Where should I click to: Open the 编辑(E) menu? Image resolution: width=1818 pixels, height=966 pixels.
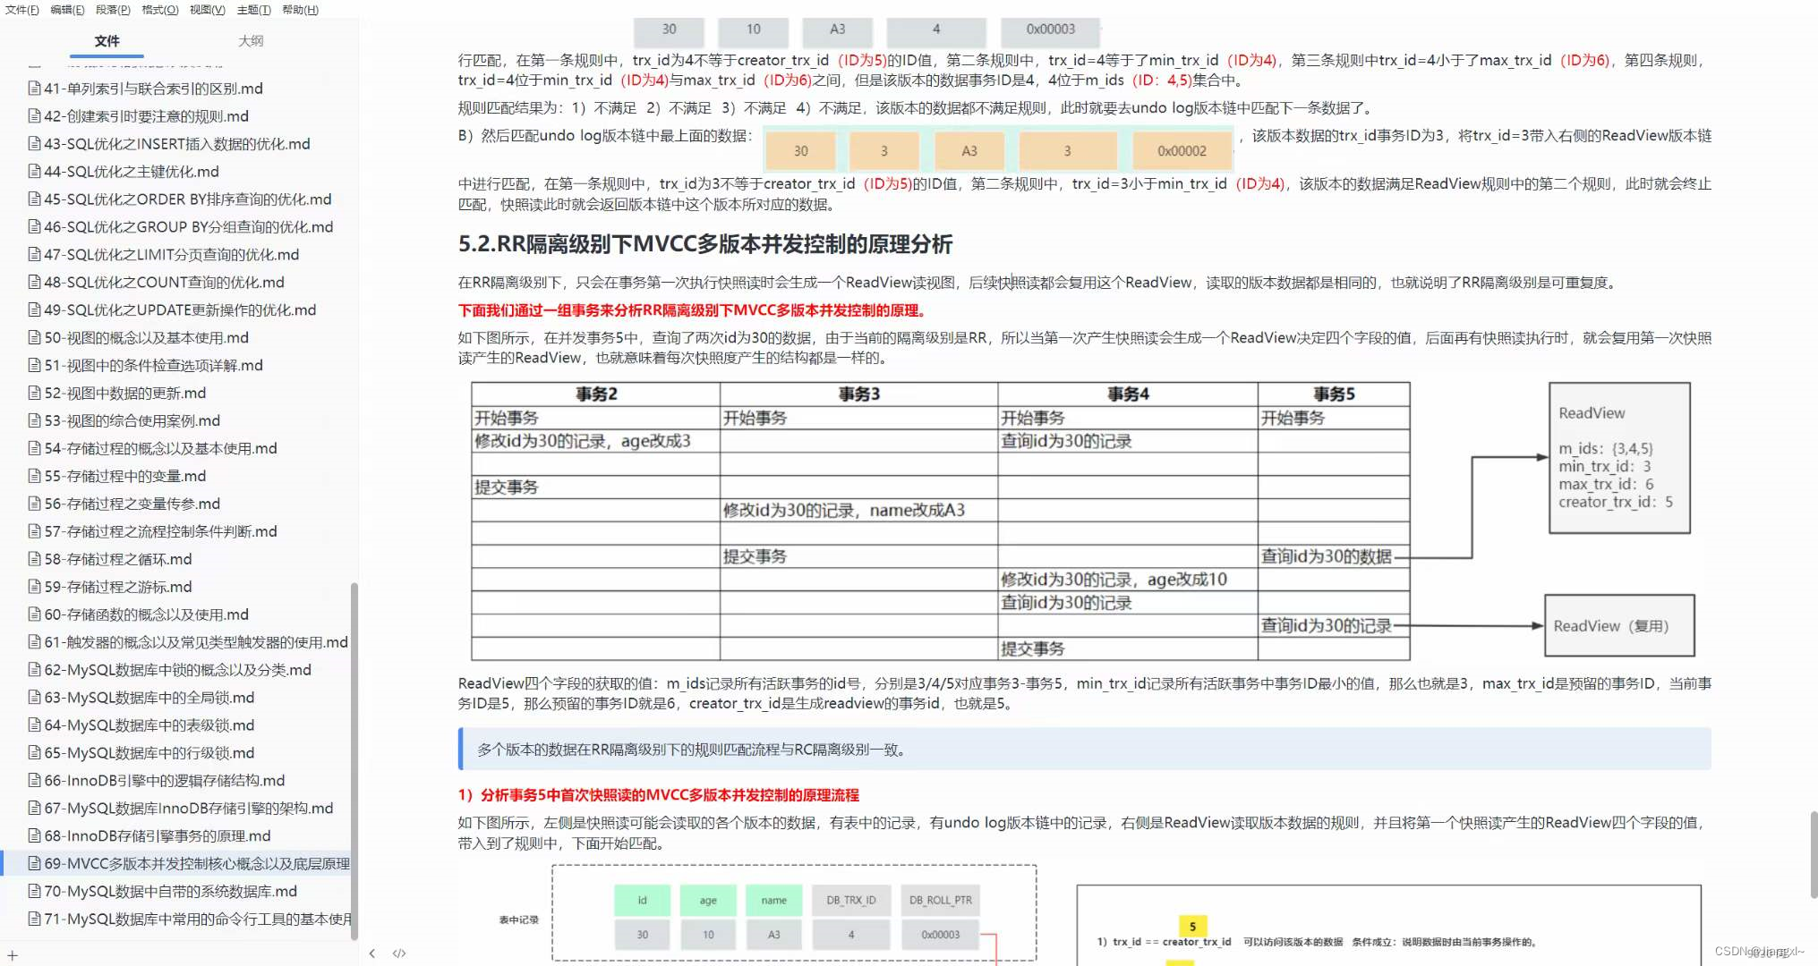click(67, 10)
